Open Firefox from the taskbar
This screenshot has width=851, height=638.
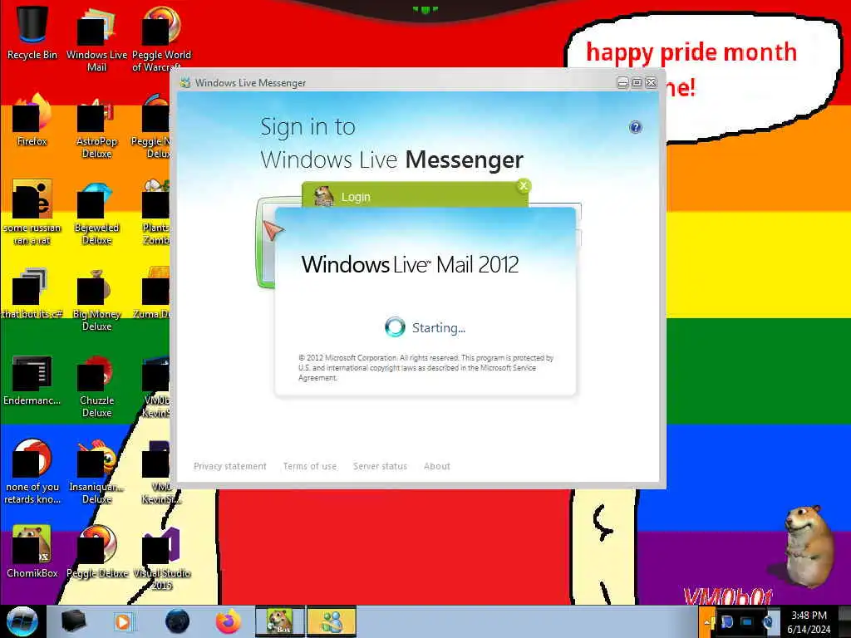pos(229,621)
